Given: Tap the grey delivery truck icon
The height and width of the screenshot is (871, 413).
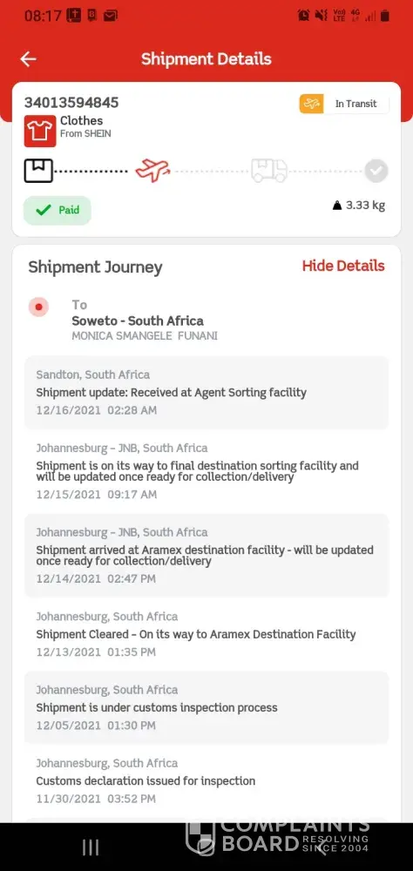Looking at the screenshot, I should 269,170.
